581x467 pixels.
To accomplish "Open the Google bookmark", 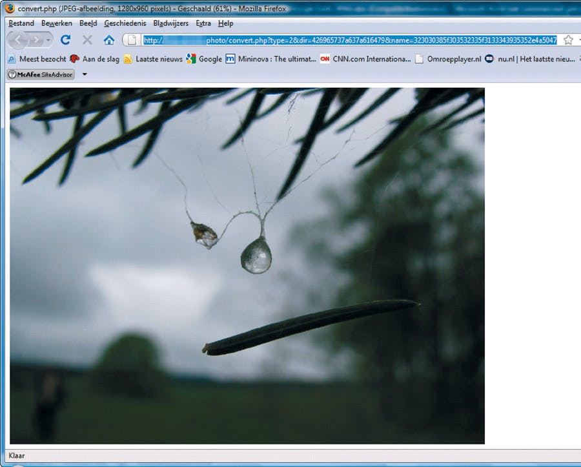I will point(204,59).
